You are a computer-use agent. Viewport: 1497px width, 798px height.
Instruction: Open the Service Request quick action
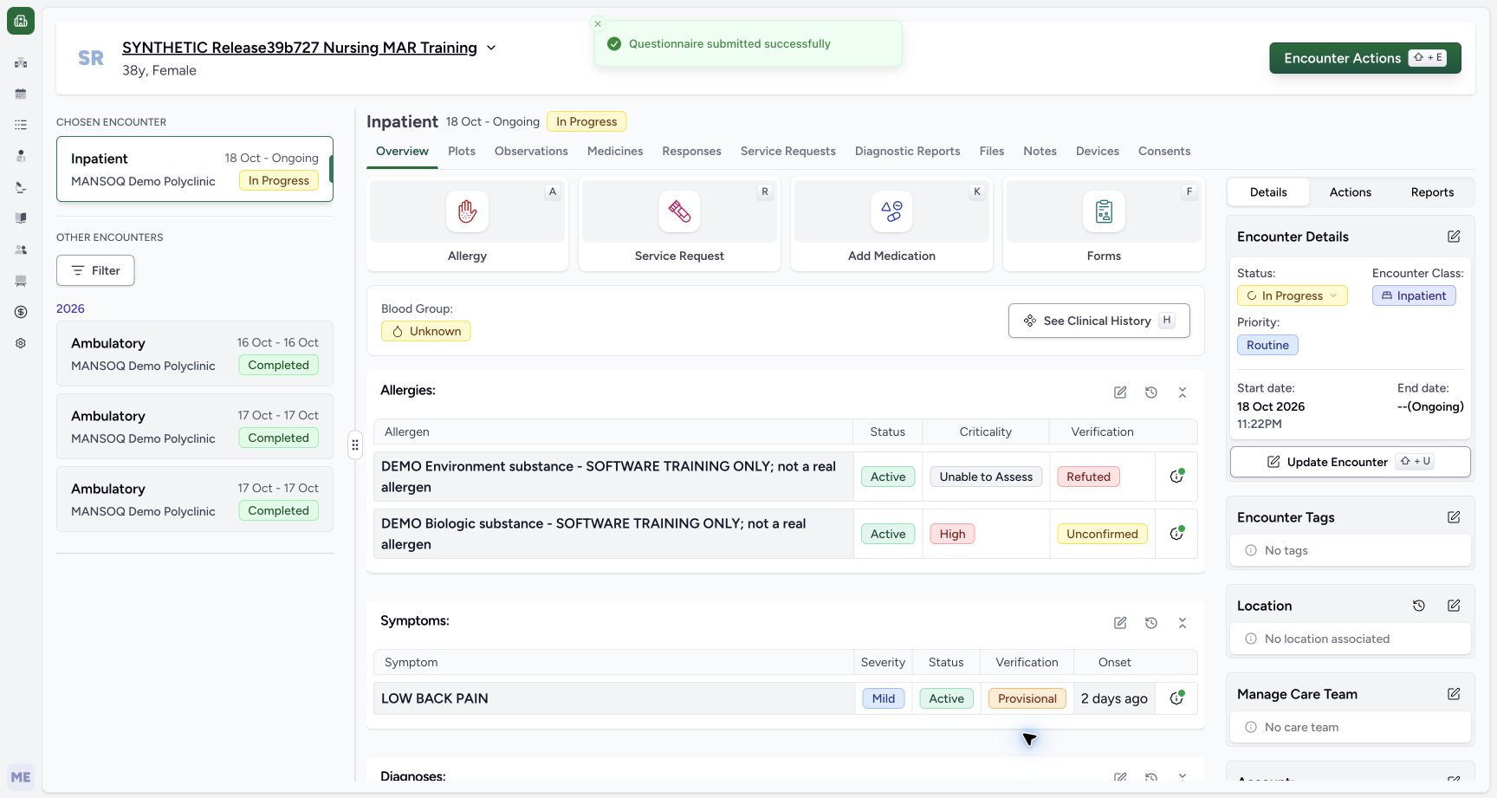pyautogui.click(x=679, y=224)
